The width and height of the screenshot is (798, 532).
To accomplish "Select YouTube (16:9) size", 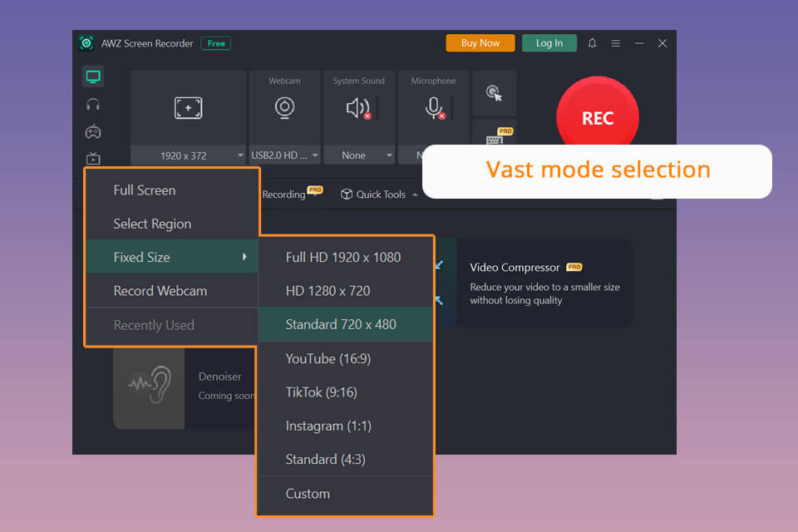I will [345, 358].
